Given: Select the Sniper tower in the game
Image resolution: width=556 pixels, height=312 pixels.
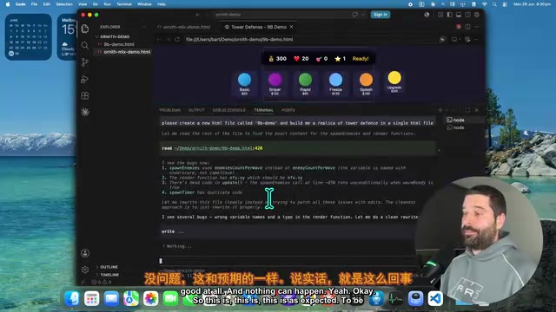Looking at the screenshot, I should coord(275,83).
